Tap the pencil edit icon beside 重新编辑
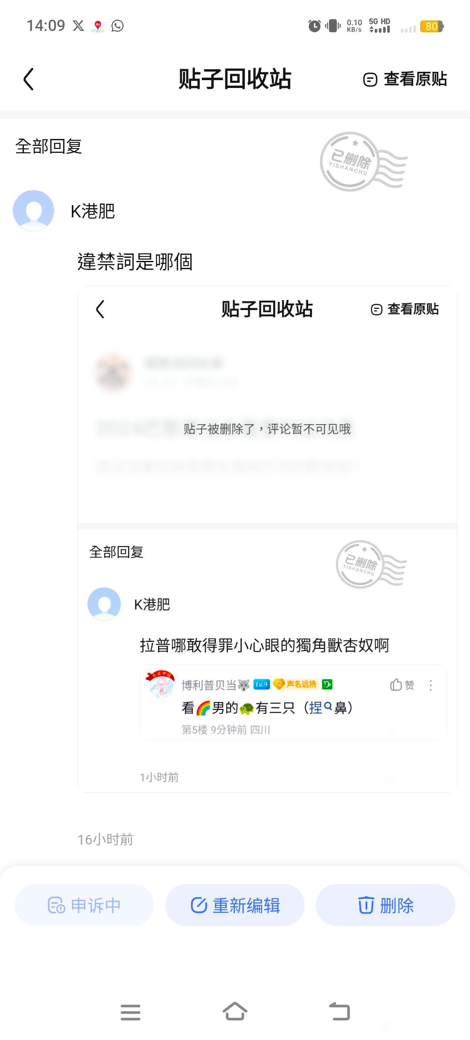 click(x=199, y=905)
